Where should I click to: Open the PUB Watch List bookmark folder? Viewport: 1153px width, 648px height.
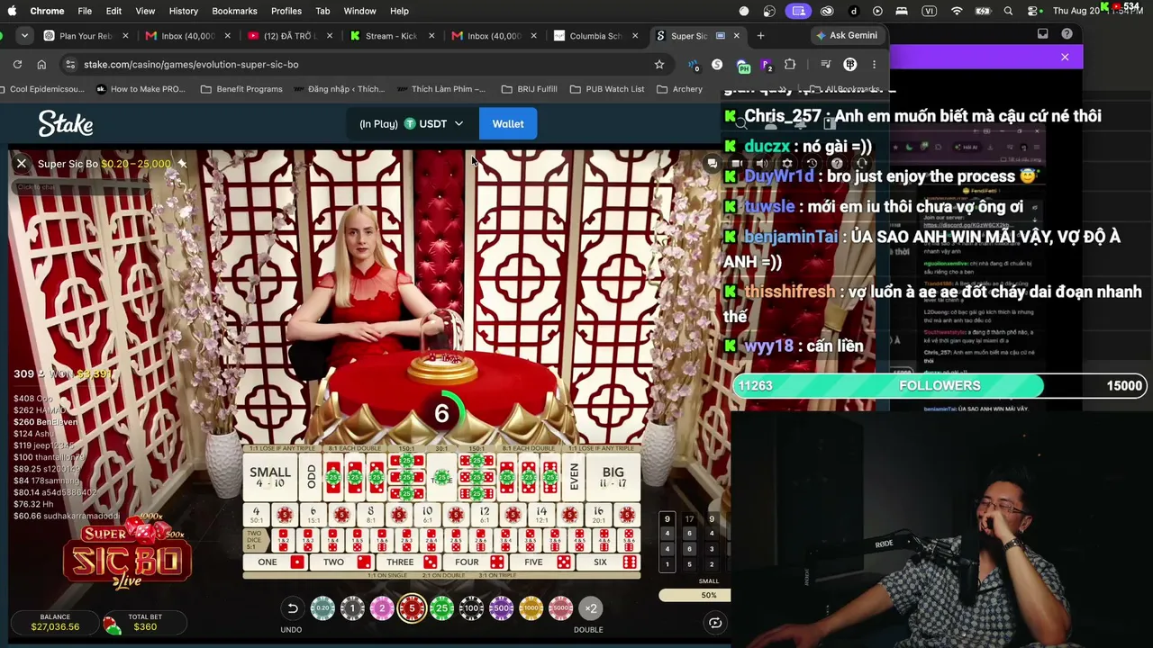pyautogui.click(x=607, y=89)
